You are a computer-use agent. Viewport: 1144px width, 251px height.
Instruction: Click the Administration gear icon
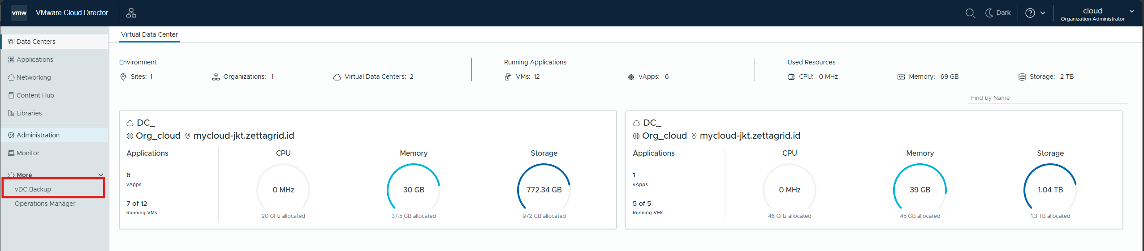coord(11,135)
